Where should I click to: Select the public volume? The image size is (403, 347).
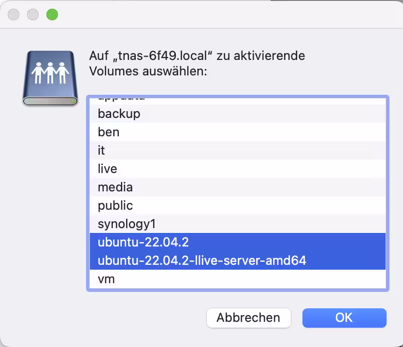click(238, 205)
